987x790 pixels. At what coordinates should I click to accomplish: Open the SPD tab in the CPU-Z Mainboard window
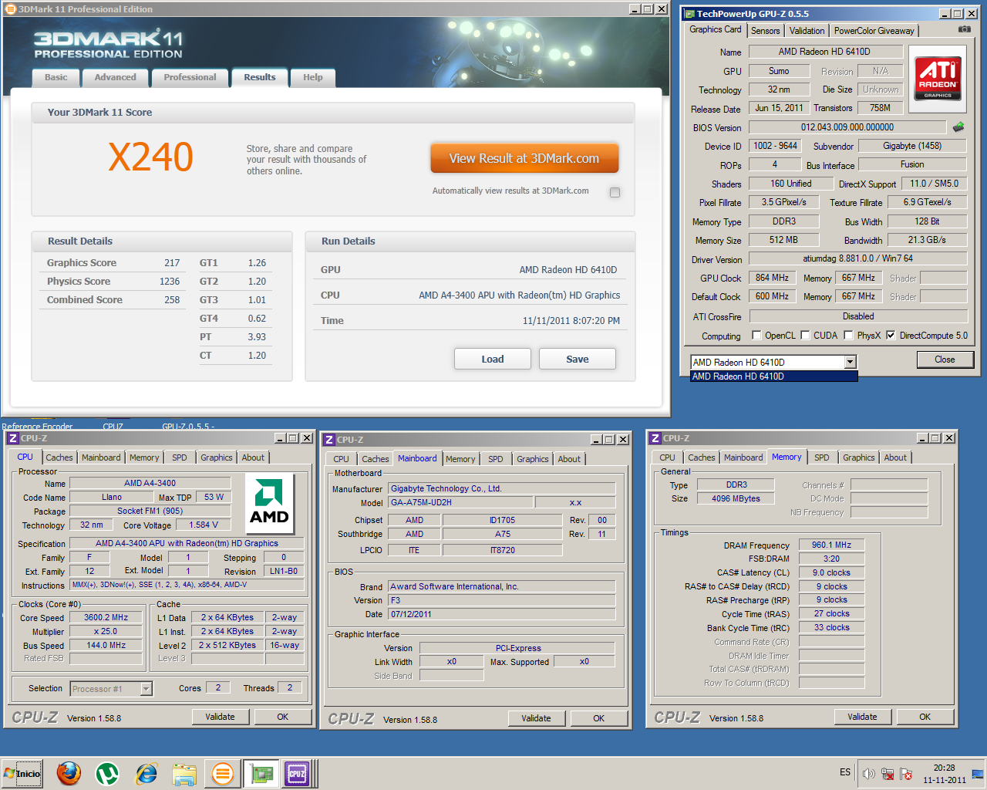(496, 459)
